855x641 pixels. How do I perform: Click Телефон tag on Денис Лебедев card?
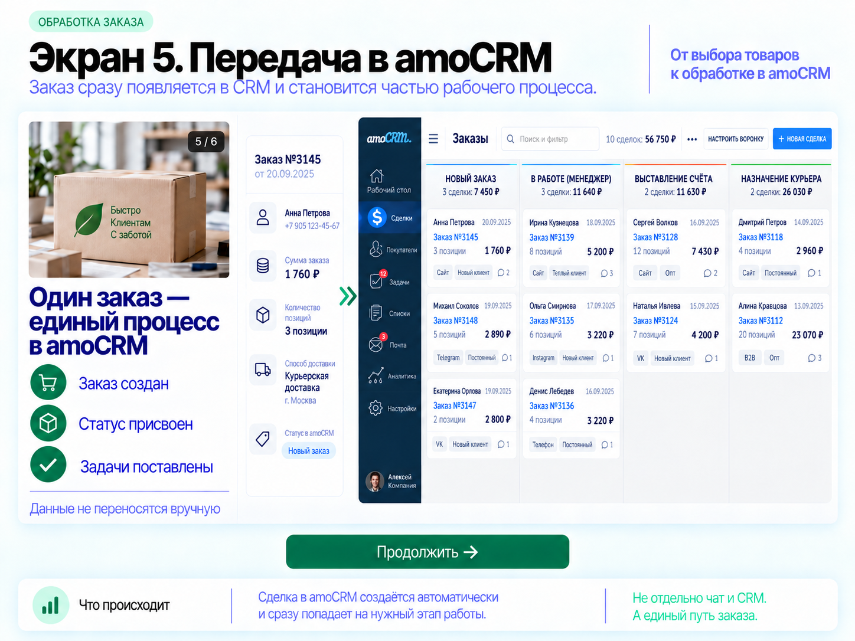pyautogui.click(x=543, y=444)
